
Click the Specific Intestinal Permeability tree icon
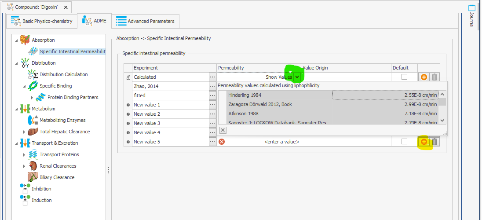(33, 51)
